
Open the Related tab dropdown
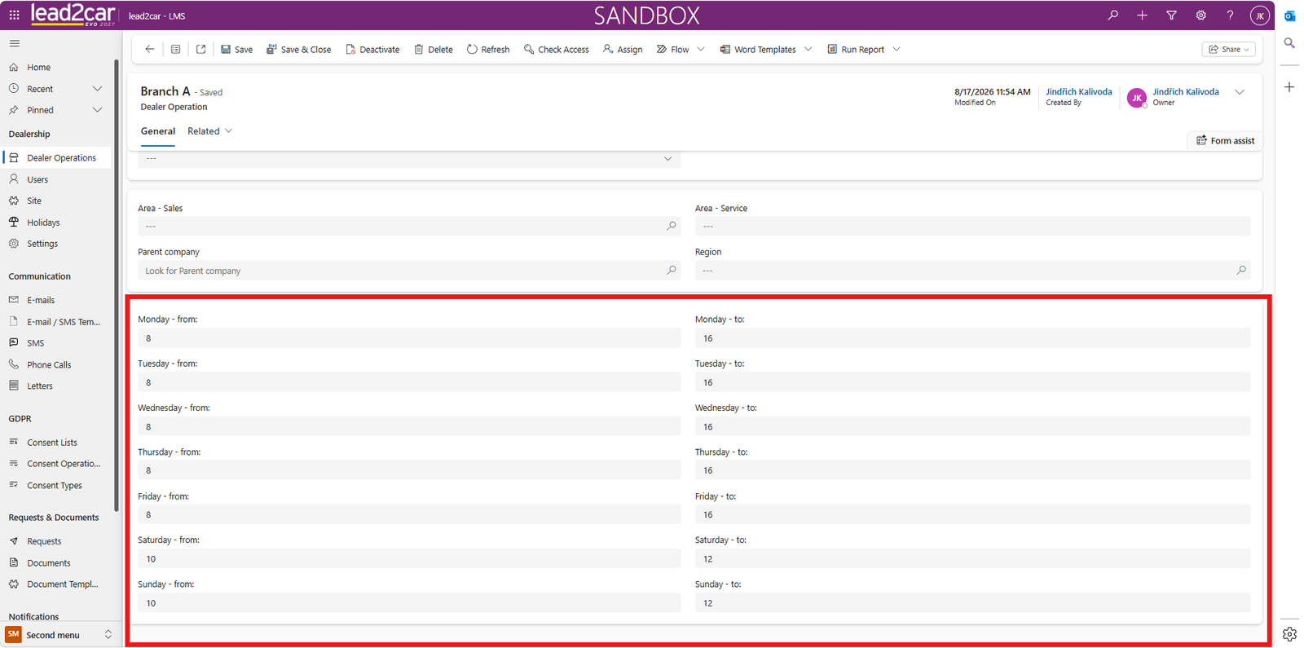(209, 131)
